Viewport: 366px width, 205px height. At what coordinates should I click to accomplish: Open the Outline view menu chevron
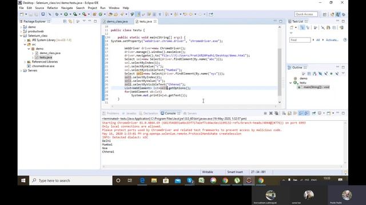(343, 73)
